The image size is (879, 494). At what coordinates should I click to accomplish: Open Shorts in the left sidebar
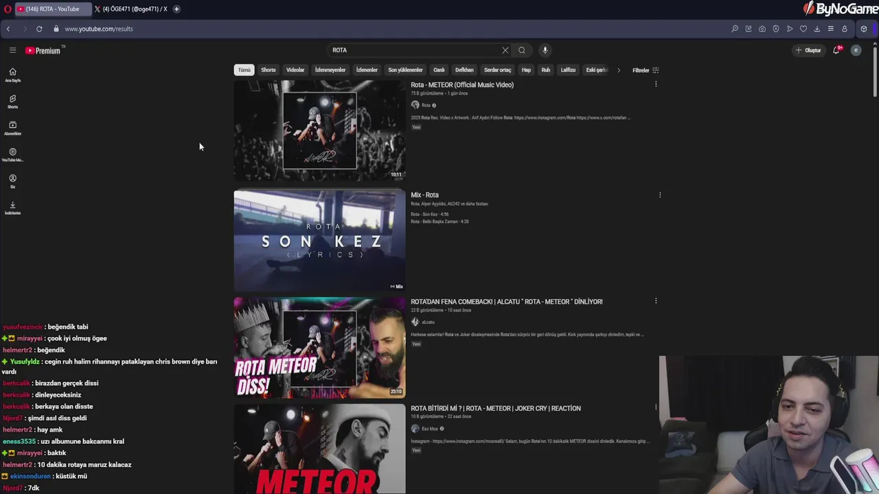(x=12, y=102)
